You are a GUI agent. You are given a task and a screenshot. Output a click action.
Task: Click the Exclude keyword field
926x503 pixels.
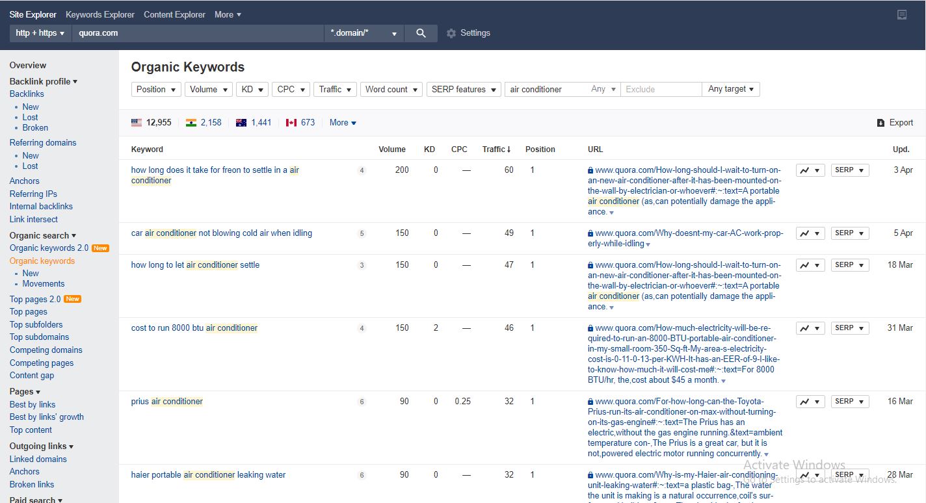(661, 90)
